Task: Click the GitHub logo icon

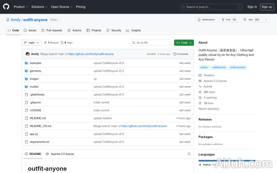Action: pyautogui.click(x=6, y=7)
